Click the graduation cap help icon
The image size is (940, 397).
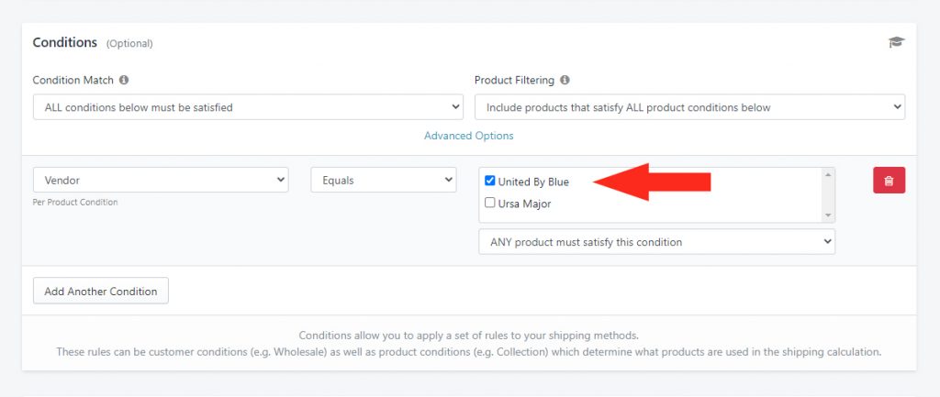coord(896,42)
